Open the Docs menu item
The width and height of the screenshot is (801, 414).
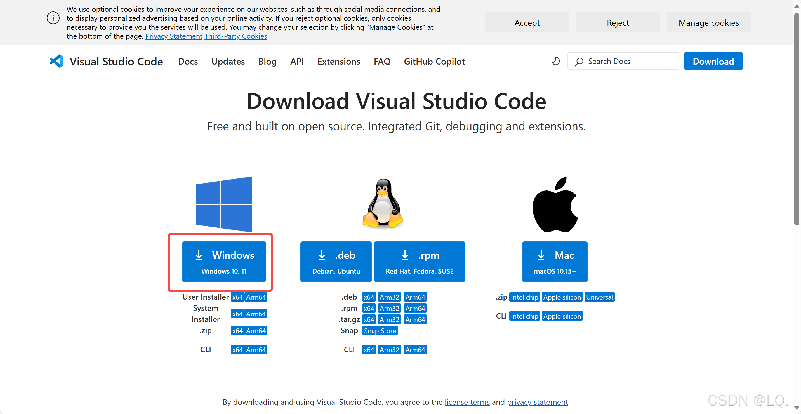point(188,61)
